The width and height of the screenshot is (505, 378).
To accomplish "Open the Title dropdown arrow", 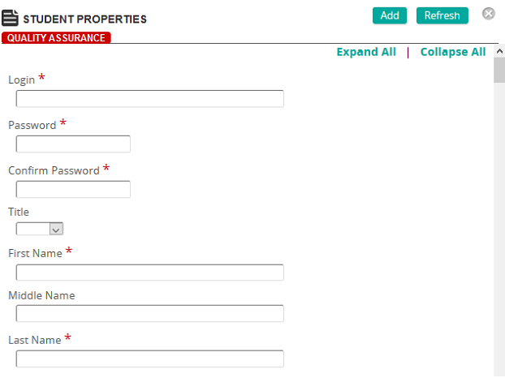I will pyautogui.click(x=56, y=229).
